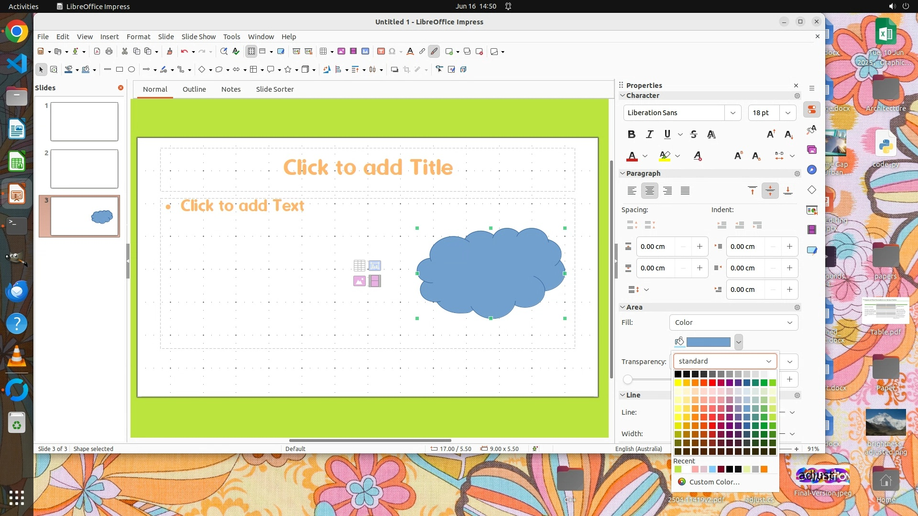The image size is (918, 516).
Task: Click the Shadow toggle toolbar icon
Action: 394,70
